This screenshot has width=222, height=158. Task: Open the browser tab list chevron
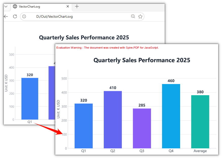coord(6,7)
